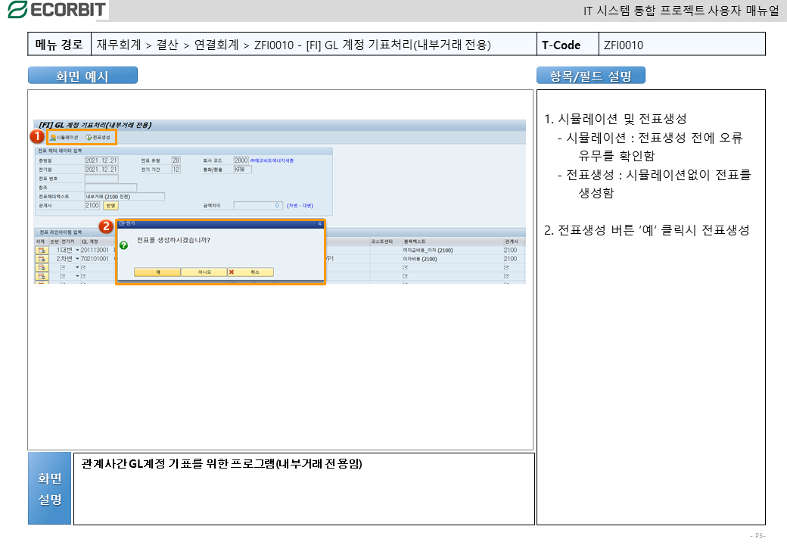Close the 전기 dialog with X button

tap(319, 224)
